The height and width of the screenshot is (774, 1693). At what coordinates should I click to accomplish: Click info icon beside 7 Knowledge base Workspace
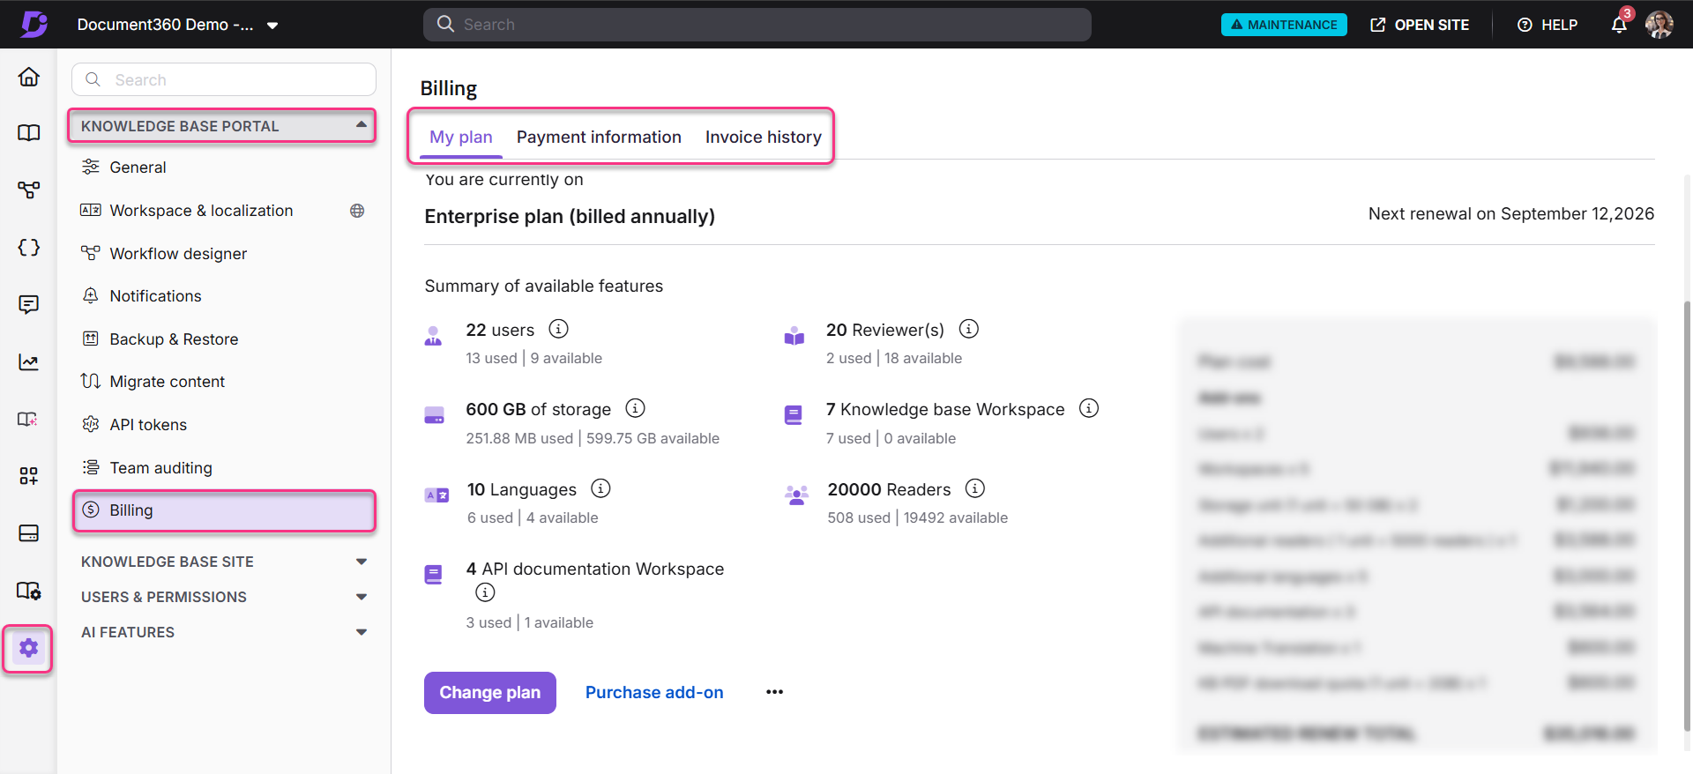click(x=1089, y=408)
